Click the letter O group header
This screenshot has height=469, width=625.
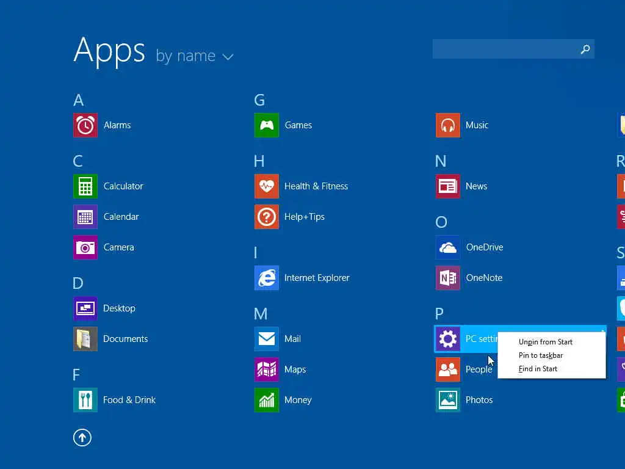441,222
